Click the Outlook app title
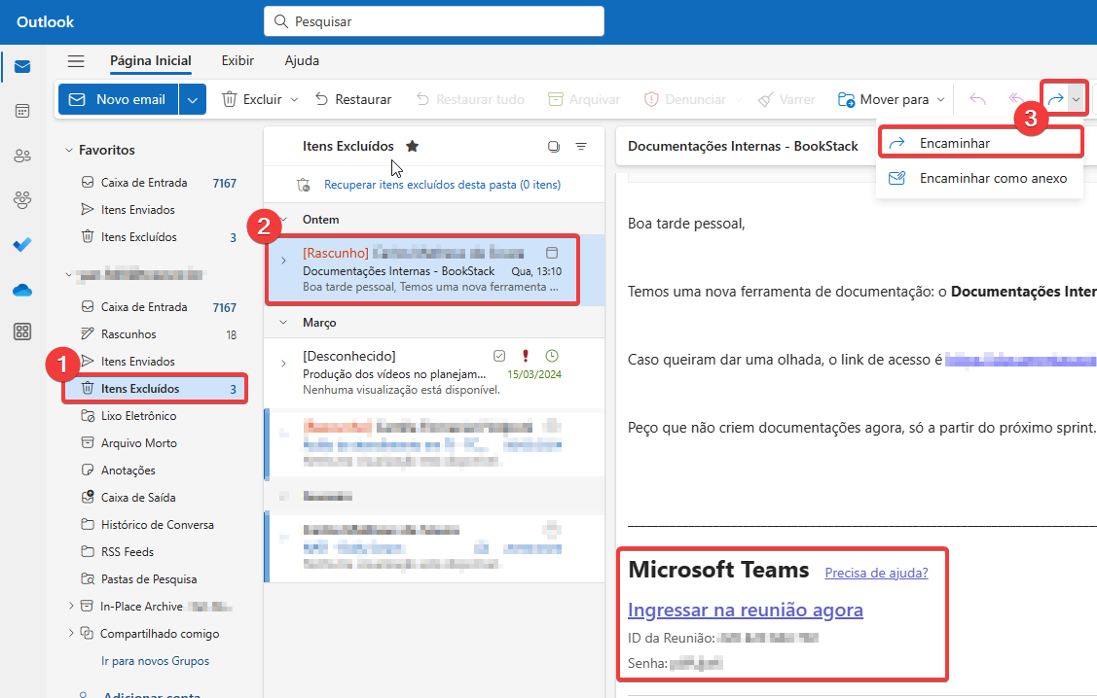The height and width of the screenshot is (698, 1097). 46,21
